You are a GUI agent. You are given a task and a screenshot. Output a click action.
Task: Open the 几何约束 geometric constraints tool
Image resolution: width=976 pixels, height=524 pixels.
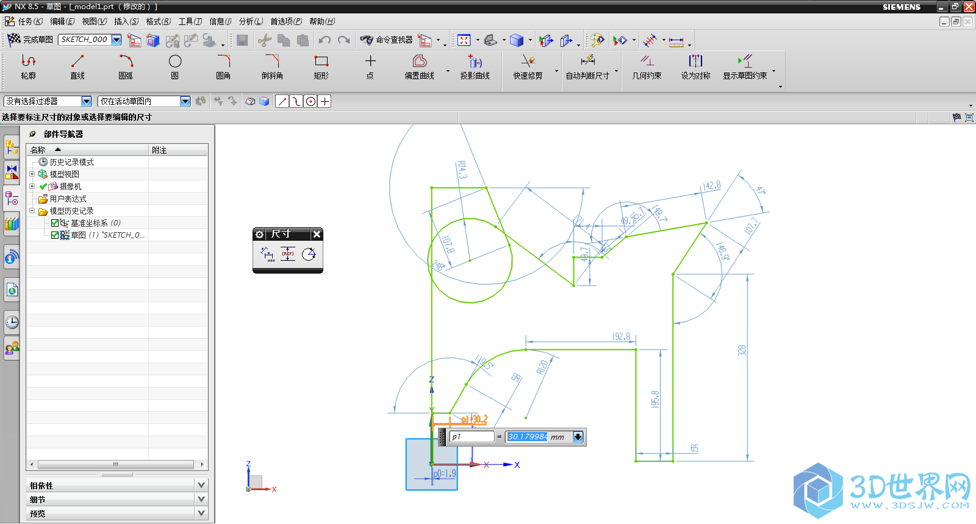point(647,67)
